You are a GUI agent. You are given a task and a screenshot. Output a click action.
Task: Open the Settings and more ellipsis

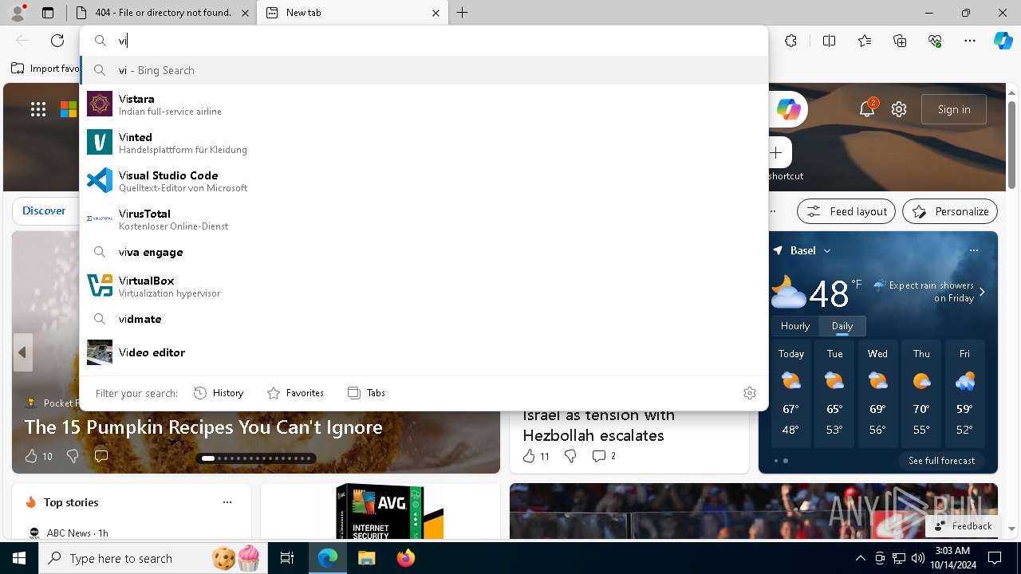pos(970,41)
